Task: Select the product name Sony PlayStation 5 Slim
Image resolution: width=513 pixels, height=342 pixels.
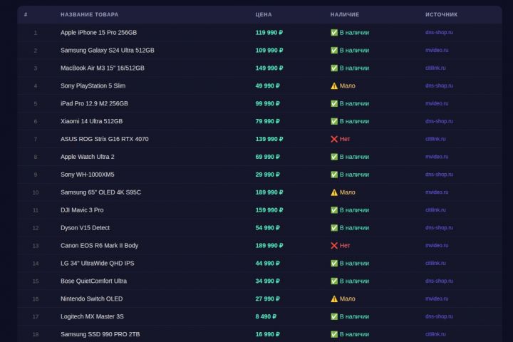Action: (93, 85)
